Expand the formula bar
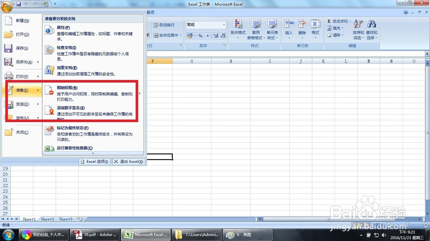The height and width of the screenshot is (241, 430). click(x=427, y=53)
